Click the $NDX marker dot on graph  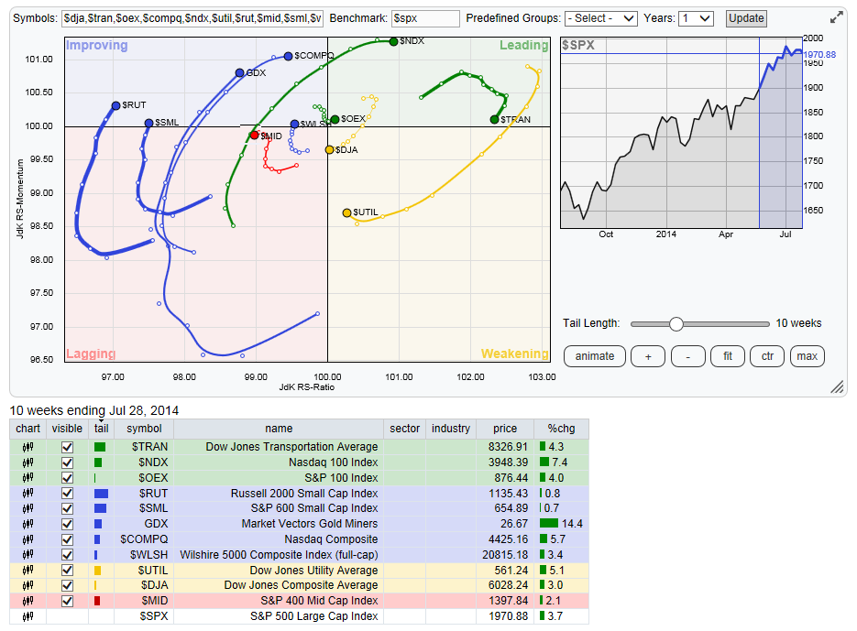coord(393,41)
